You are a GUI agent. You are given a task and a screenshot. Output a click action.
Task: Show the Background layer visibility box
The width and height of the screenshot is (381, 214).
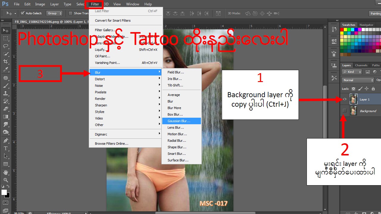[x=345, y=111]
